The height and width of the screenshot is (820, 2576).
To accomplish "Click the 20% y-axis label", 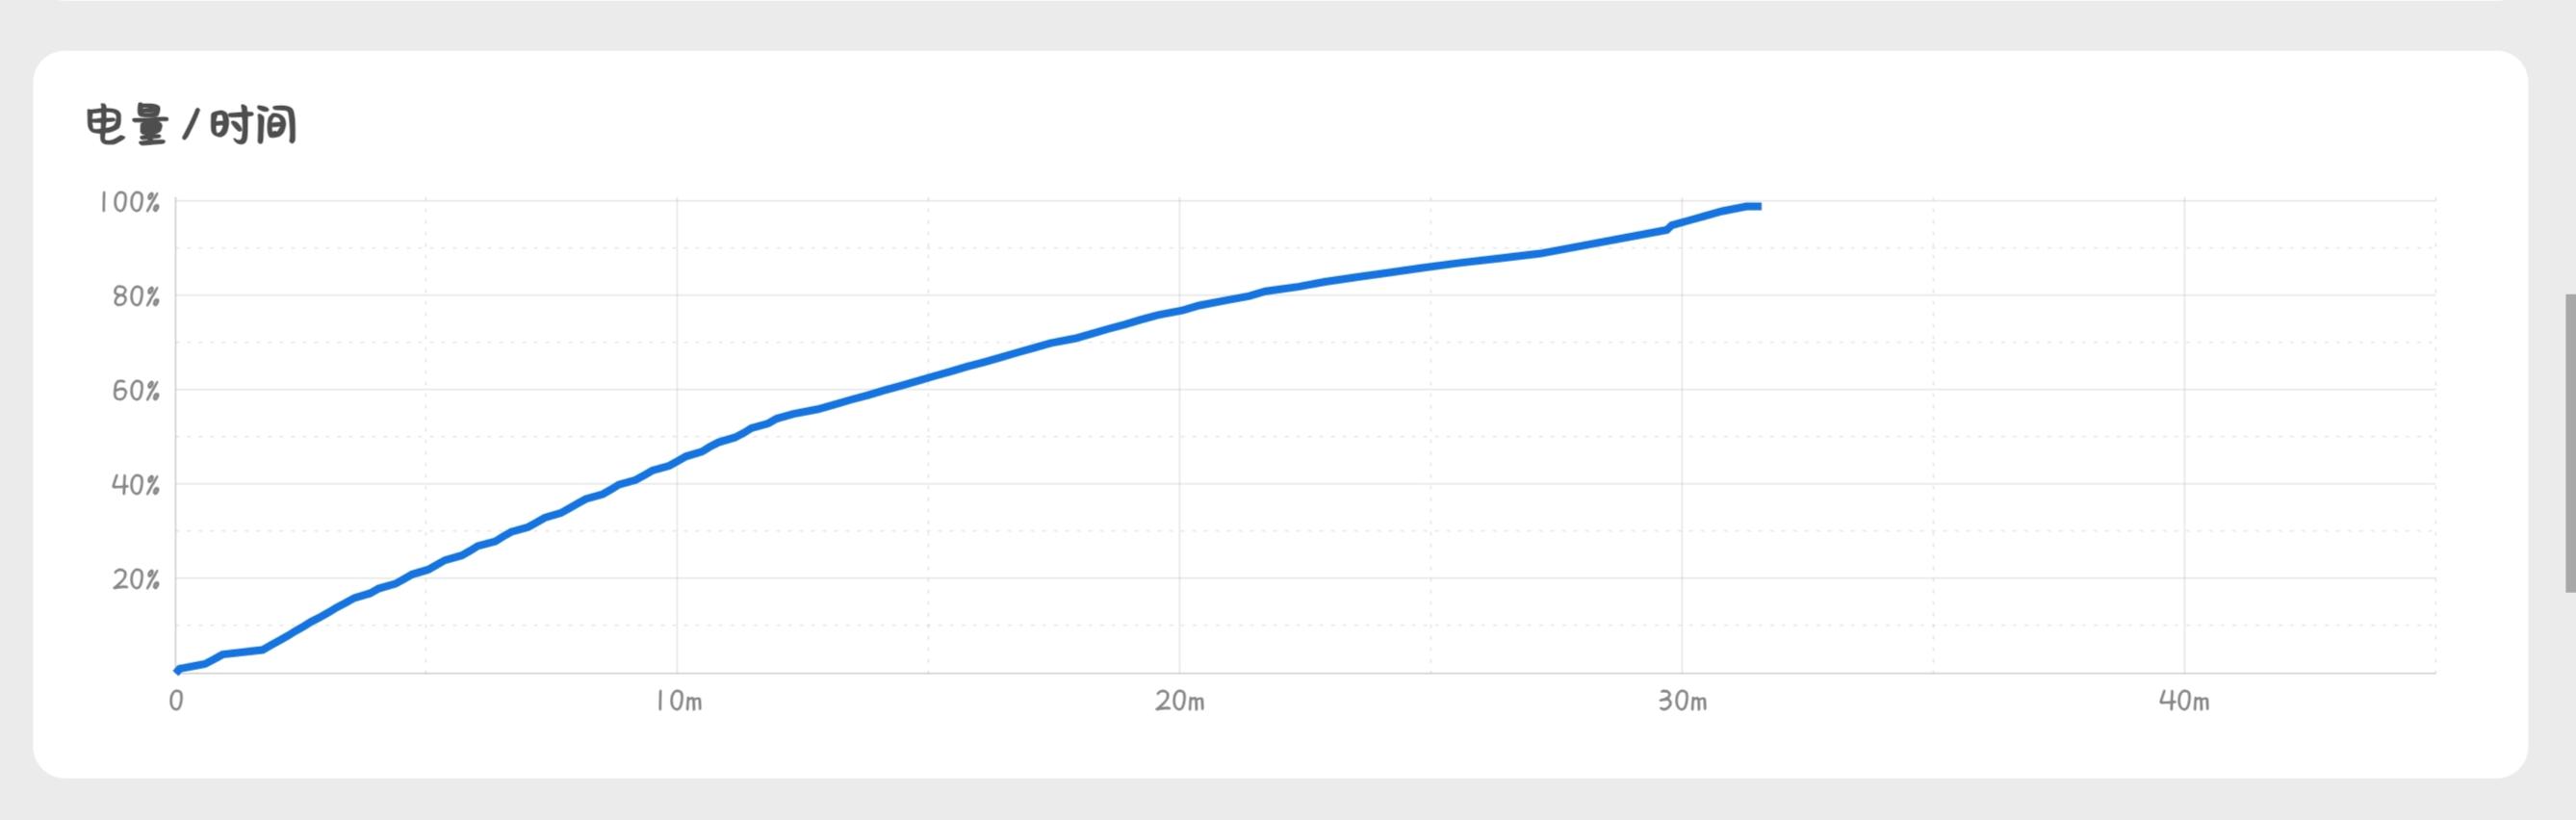I will (x=136, y=579).
